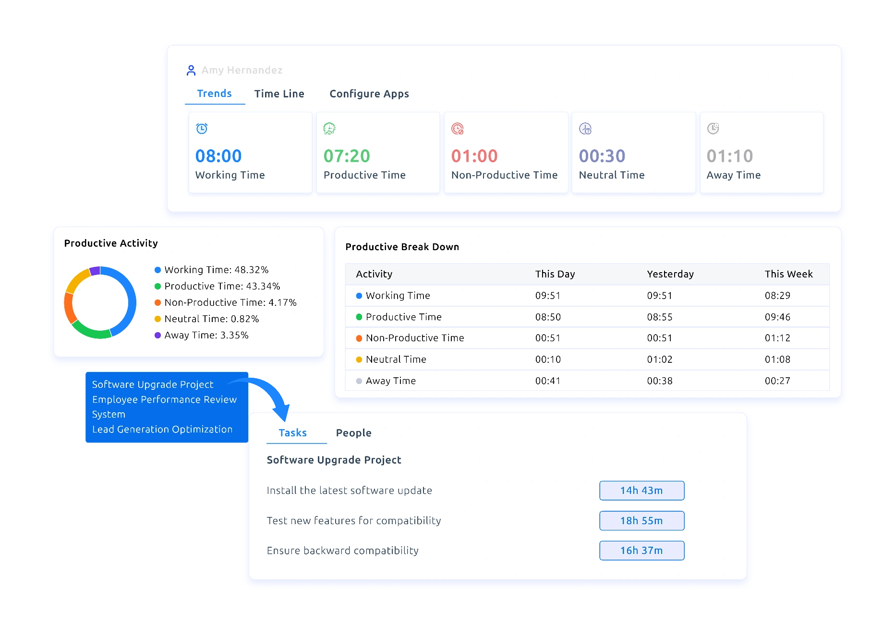Click the user icon beside Amy Hernandez
The height and width of the screenshot is (624, 895).
pos(192,70)
